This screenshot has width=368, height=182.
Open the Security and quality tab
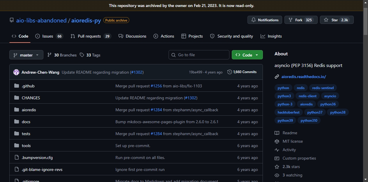[x=231, y=36]
